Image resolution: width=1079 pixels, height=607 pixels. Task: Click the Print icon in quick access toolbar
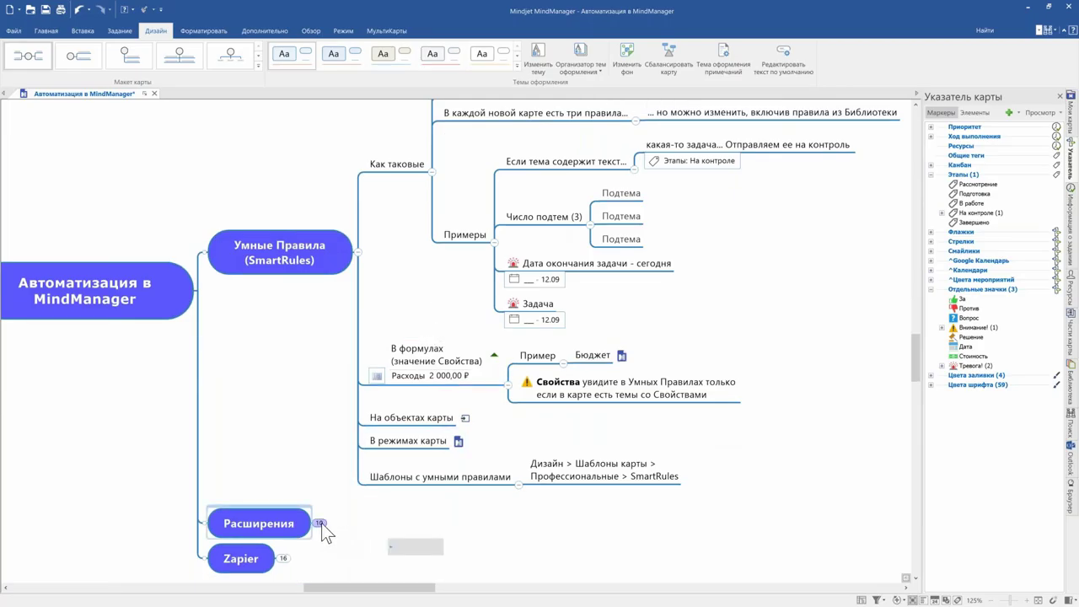click(61, 10)
